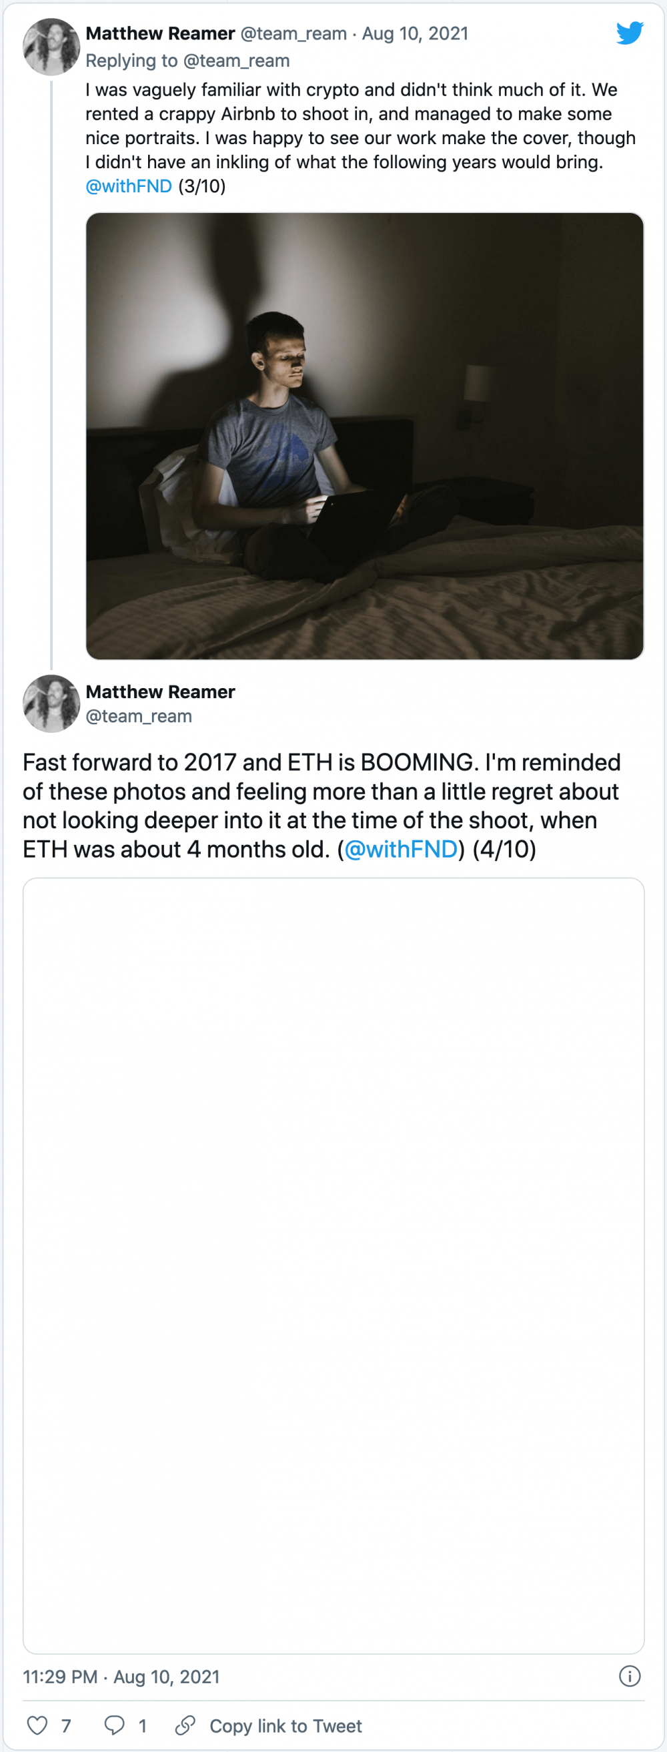This screenshot has height=1752, width=667.
Task: Open the Aug 10, 2021 header timestamp
Action: [415, 33]
